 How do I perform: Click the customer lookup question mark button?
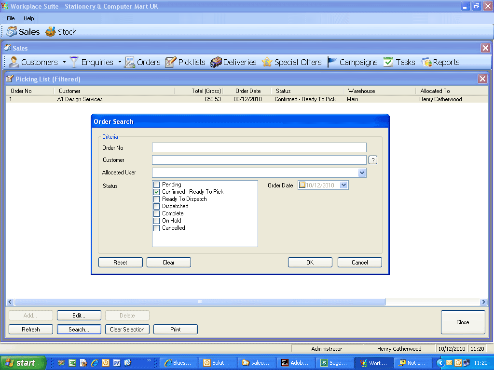pos(373,160)
